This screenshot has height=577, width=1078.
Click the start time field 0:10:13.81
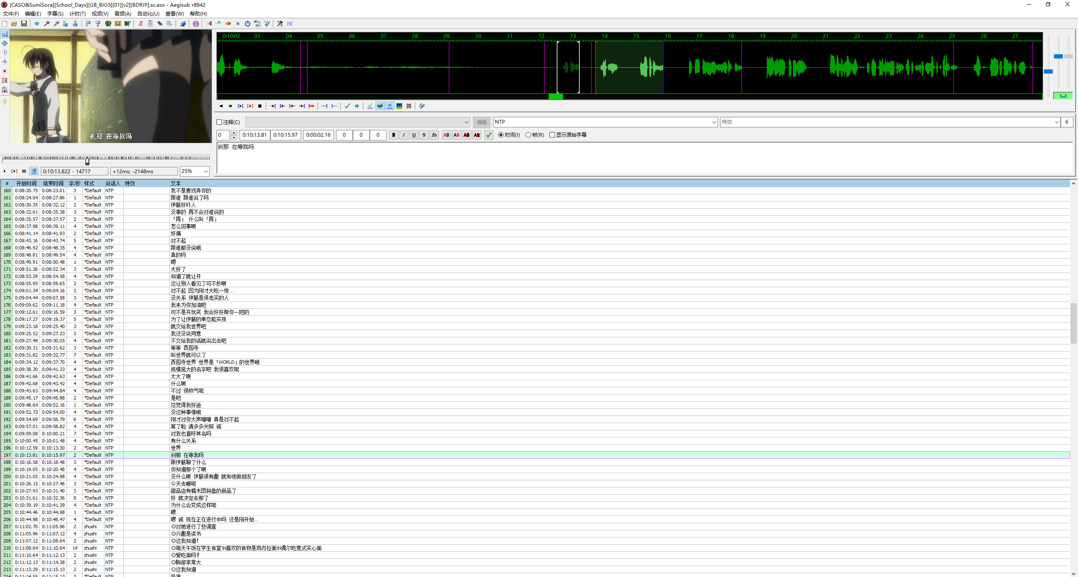pos(254,135)
